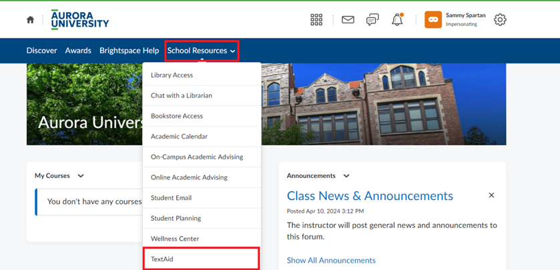Open the course selector grid icon
Viewport: 560px width, 270px height.
pyautogui.click(x=316, y=19)
